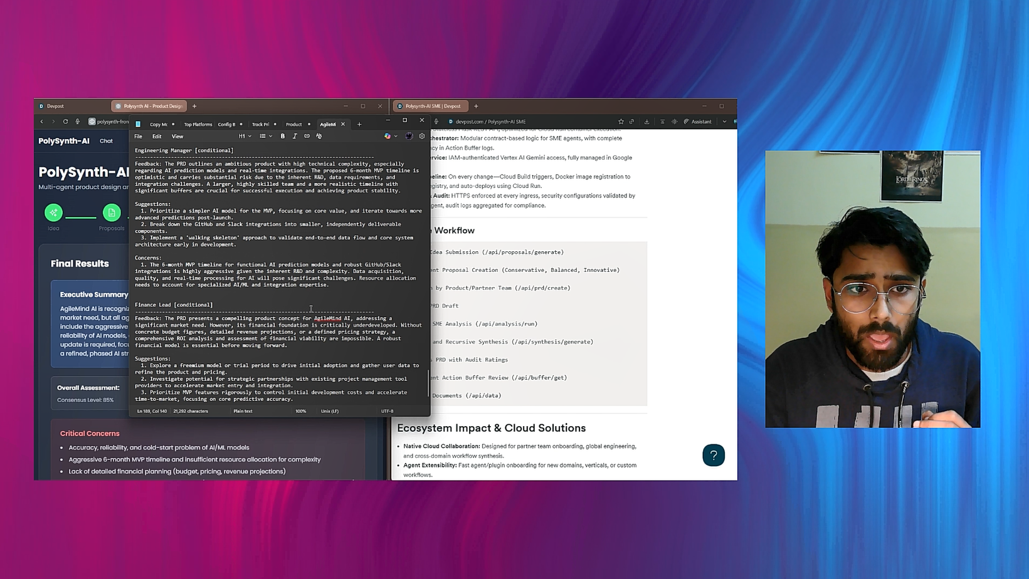The width and height of the screenshot is (1029, 579).
Task: Open the View menu in Notepad
Action: point(177,136)
